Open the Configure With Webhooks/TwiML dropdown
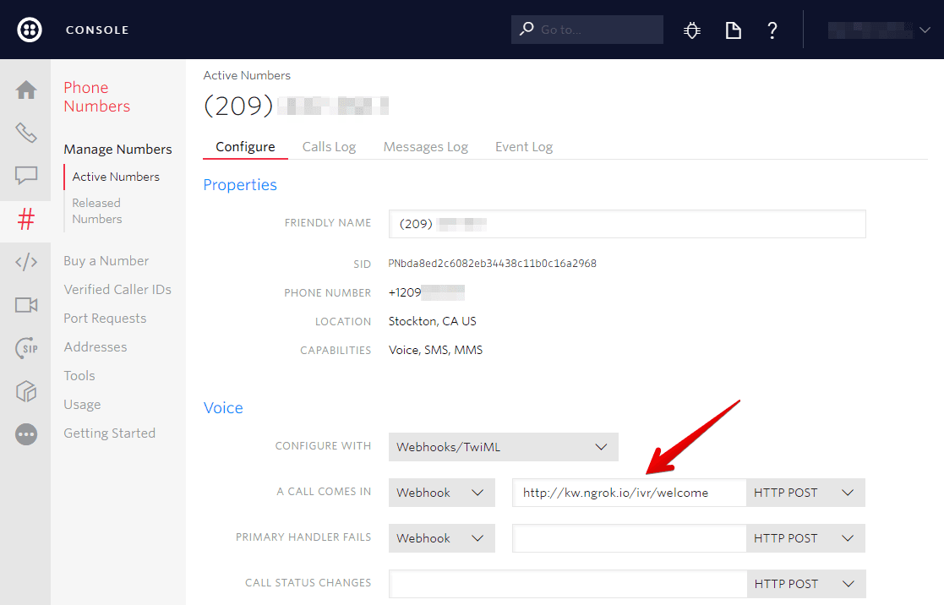The height and width of the screenshot is (605, 944). [x=503, y=447]
